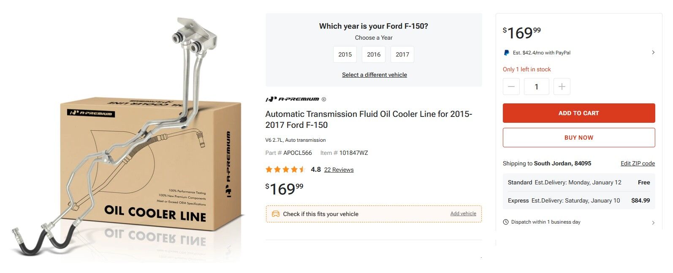Click Select a different vehicle link
This screenshot has width=673, height=273.
(374, 75)
